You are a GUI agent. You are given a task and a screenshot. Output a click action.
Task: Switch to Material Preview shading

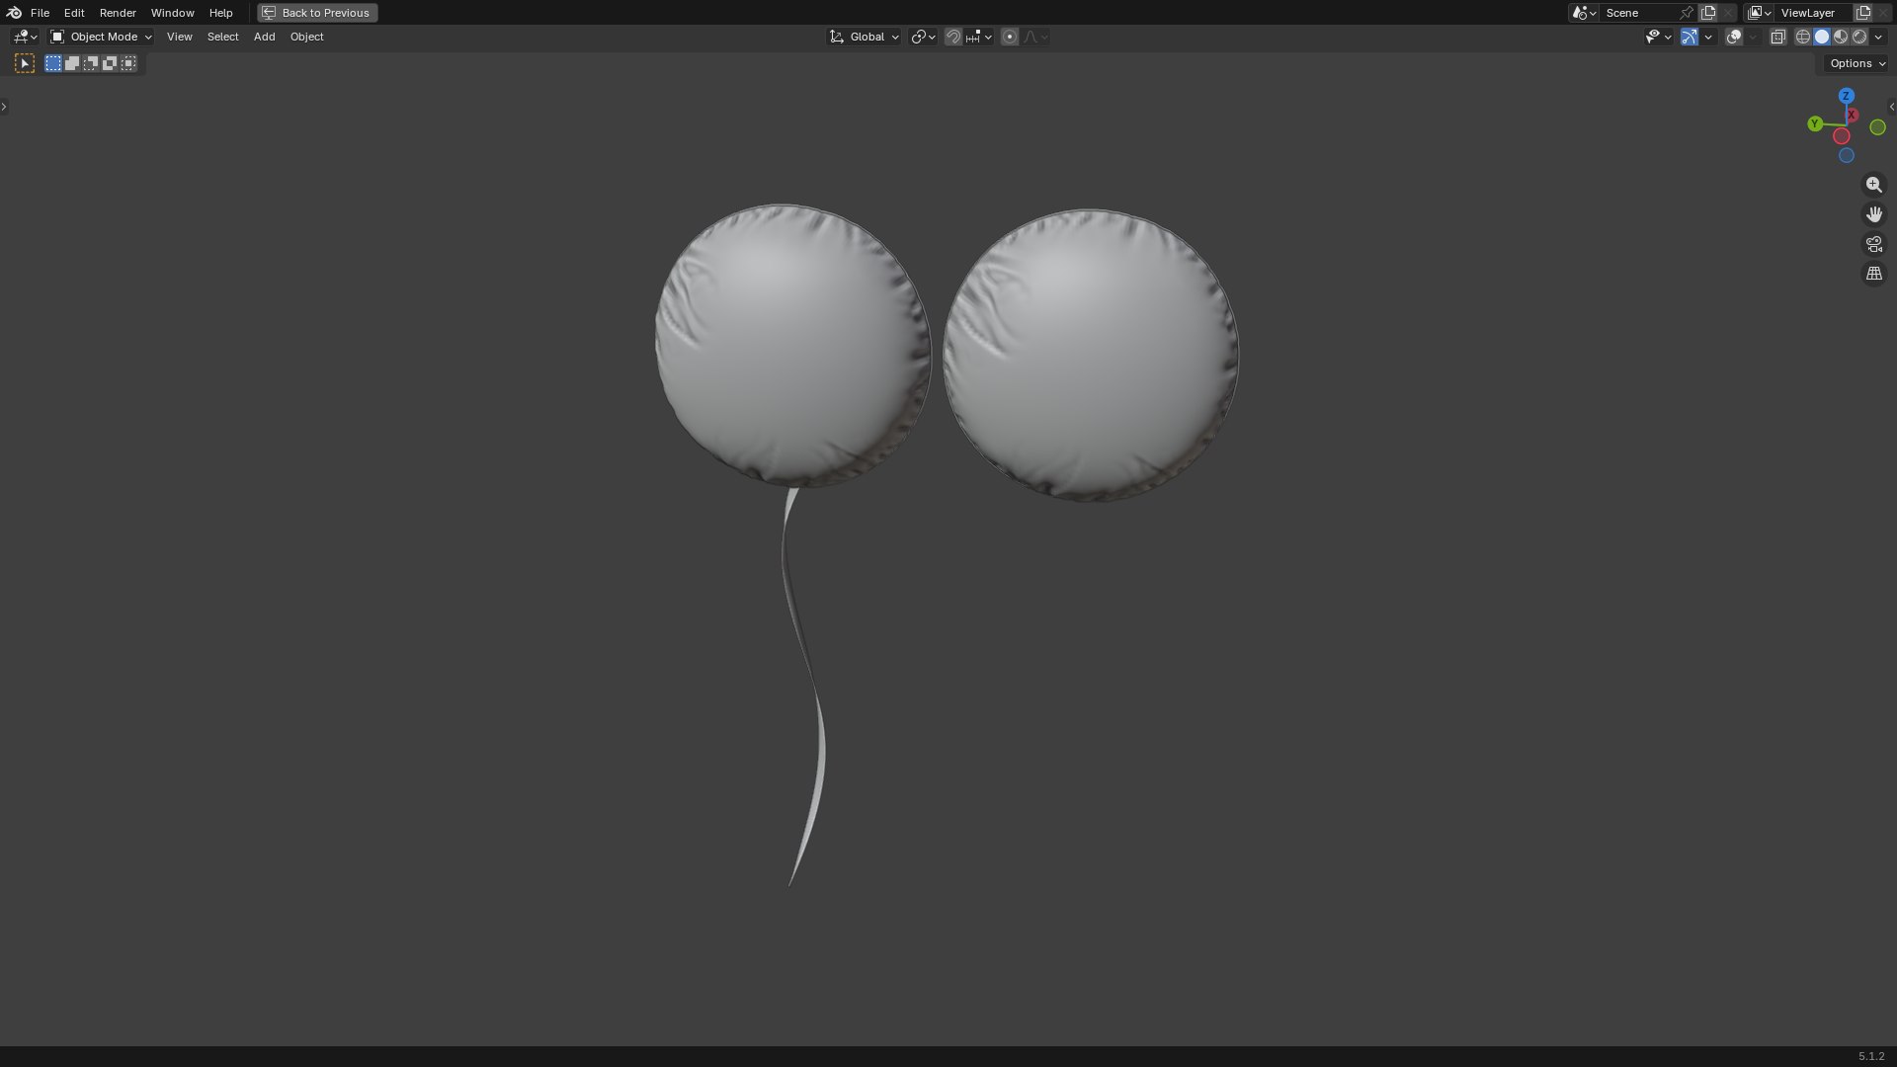click(1841, 37)
